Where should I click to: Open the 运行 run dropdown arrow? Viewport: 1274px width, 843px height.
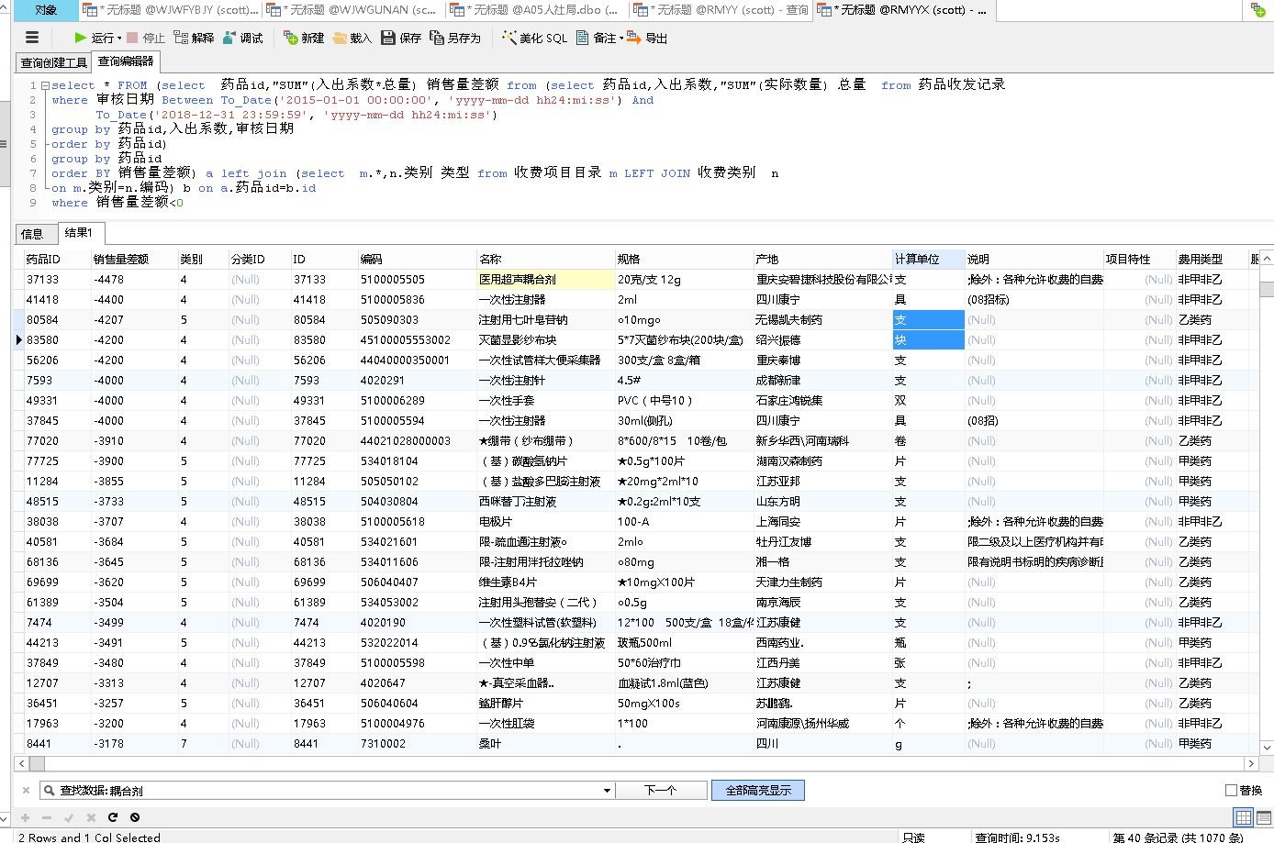(x=119, y=39)
